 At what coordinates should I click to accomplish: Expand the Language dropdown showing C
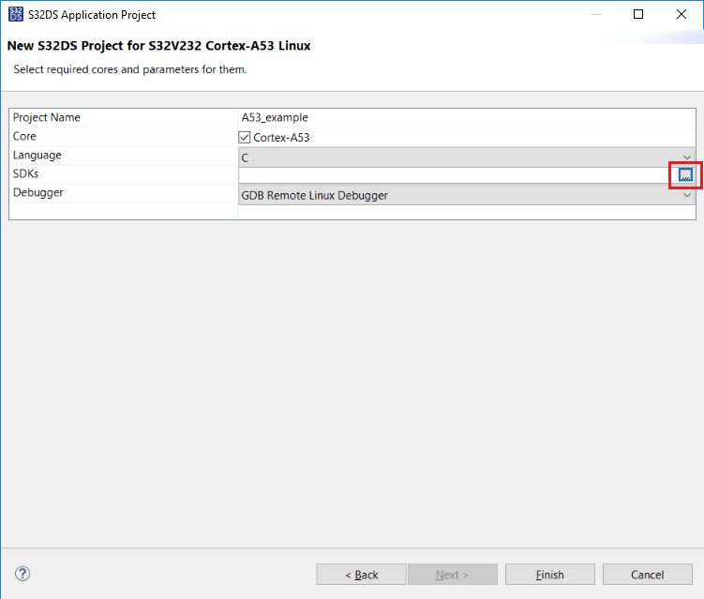tap(466, 157)
